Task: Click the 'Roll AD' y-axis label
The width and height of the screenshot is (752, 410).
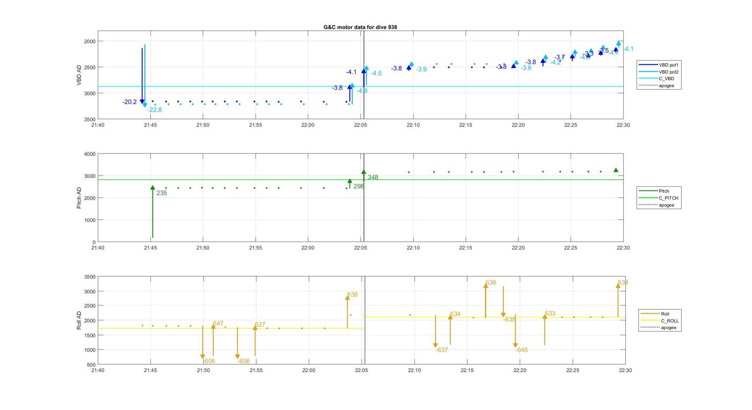Action: 79,320
